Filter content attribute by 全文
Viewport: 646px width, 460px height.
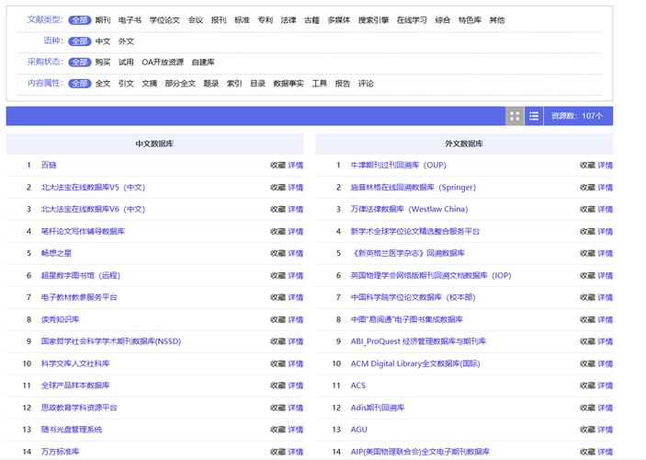tap(103, 84)
